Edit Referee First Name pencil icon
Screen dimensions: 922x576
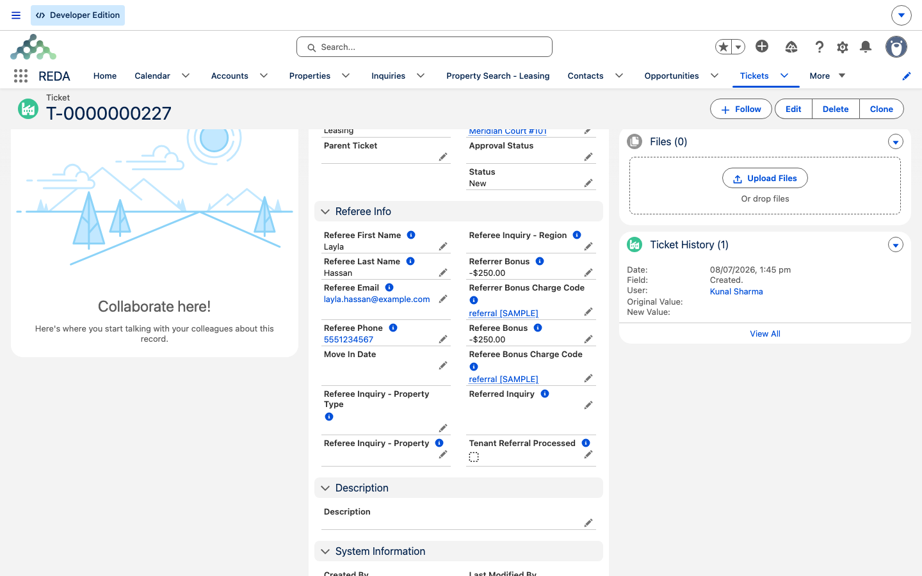(x=443, y=246)
